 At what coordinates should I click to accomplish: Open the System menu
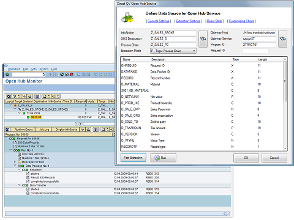(x=44, y=69)
